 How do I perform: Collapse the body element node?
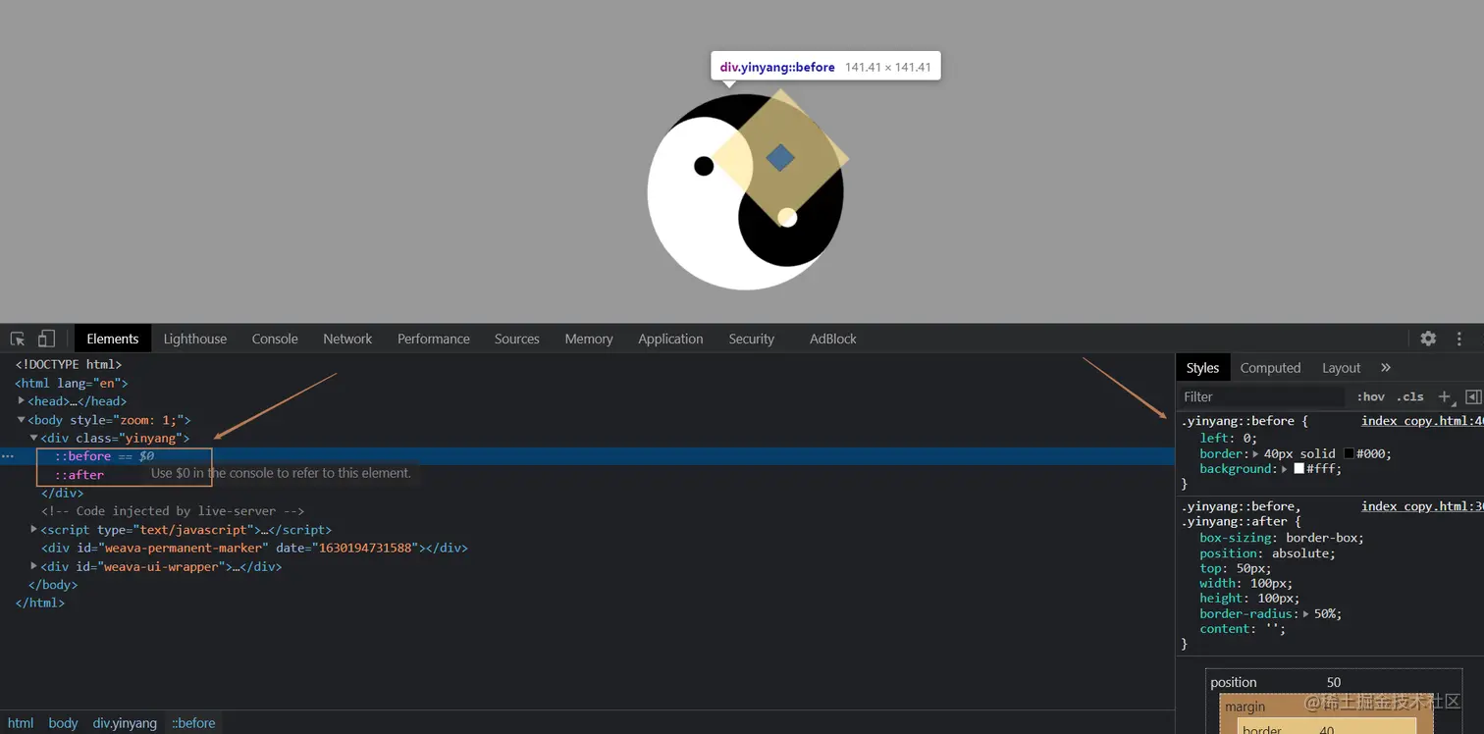(22, 419)
